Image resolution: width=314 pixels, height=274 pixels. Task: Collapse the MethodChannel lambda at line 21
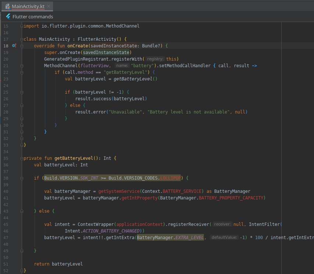22,65
